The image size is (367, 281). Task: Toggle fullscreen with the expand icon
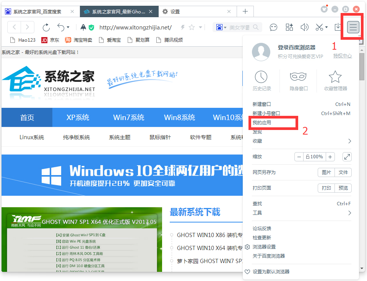pos(347,157)
